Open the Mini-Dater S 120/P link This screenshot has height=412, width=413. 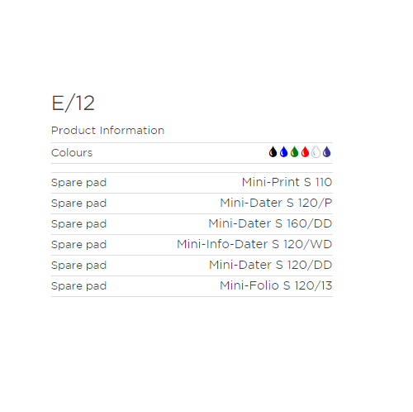[276, 203]
